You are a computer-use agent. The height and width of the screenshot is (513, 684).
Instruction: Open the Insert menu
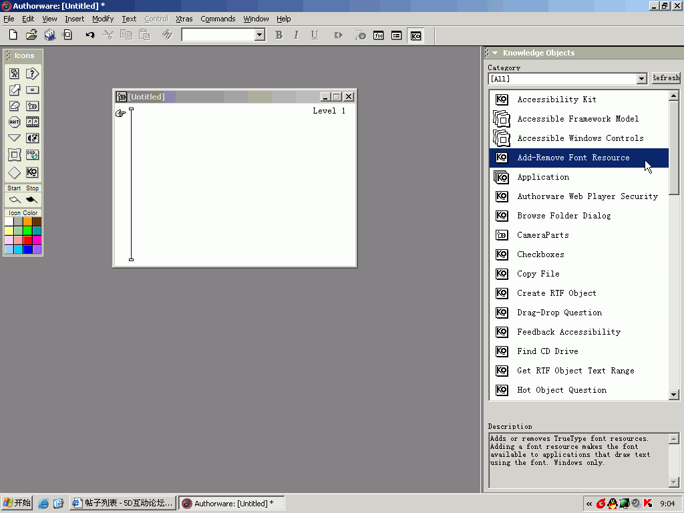tap(75, 19)
